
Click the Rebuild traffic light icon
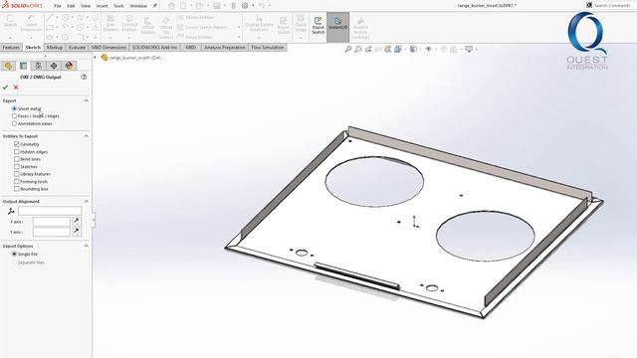click(x=233, y=6)
